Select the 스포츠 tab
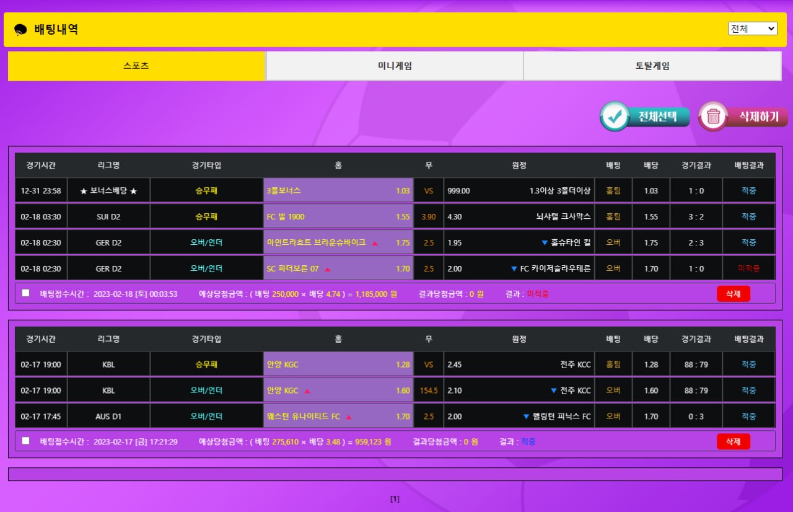This screenshot has height=512, width=793. click(x=136, y=66)
